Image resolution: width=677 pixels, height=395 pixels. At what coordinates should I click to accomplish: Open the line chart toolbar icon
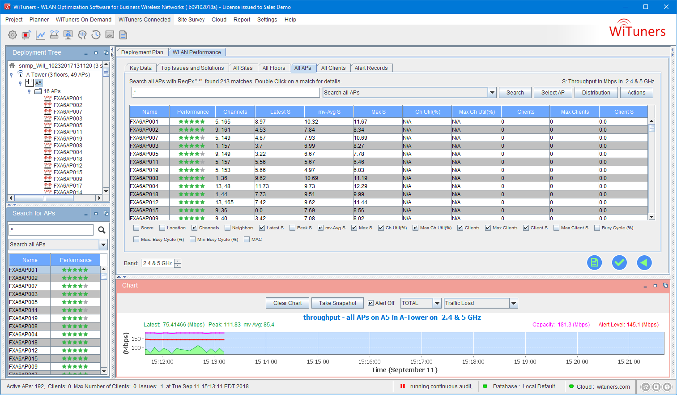pyautogui.click(x=40, y=35)
